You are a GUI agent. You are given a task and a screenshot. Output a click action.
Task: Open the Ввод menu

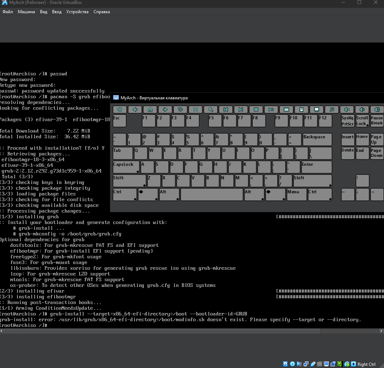coord(57,12)
